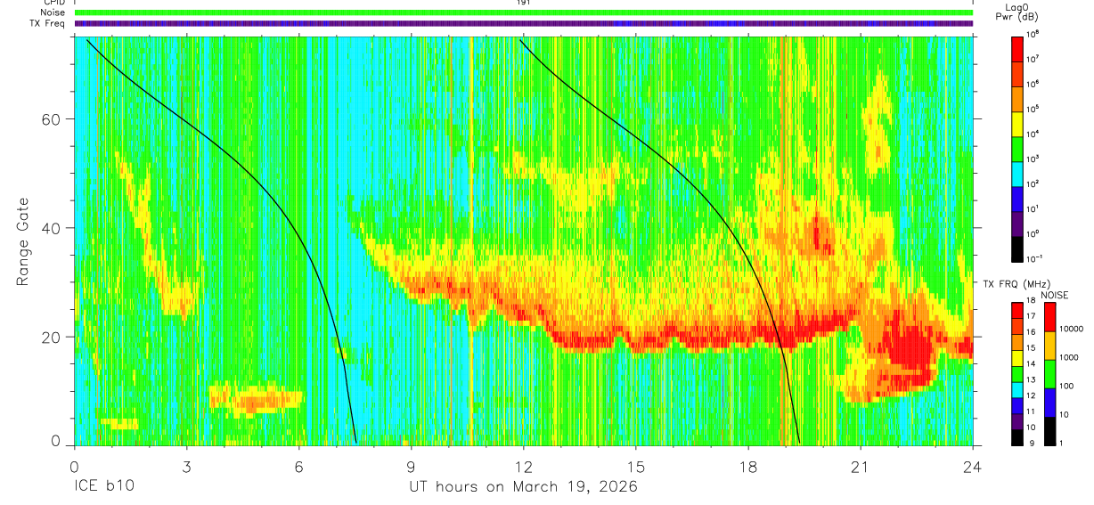Image resolution: width=1094 pixels, height=505 pixels.
Task: Click the '21' tick on the UT axis
Action: [861, 465]
